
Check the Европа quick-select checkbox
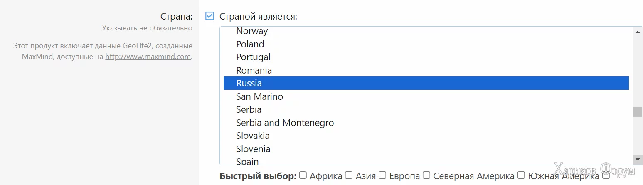coord(382,175)
